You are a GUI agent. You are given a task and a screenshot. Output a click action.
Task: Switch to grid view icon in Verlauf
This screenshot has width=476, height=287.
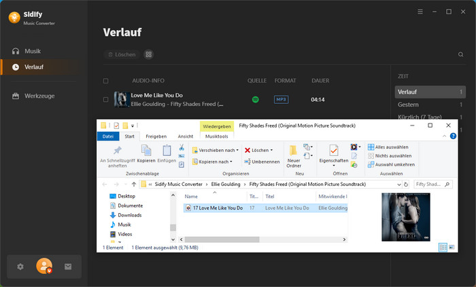(148, 54)
